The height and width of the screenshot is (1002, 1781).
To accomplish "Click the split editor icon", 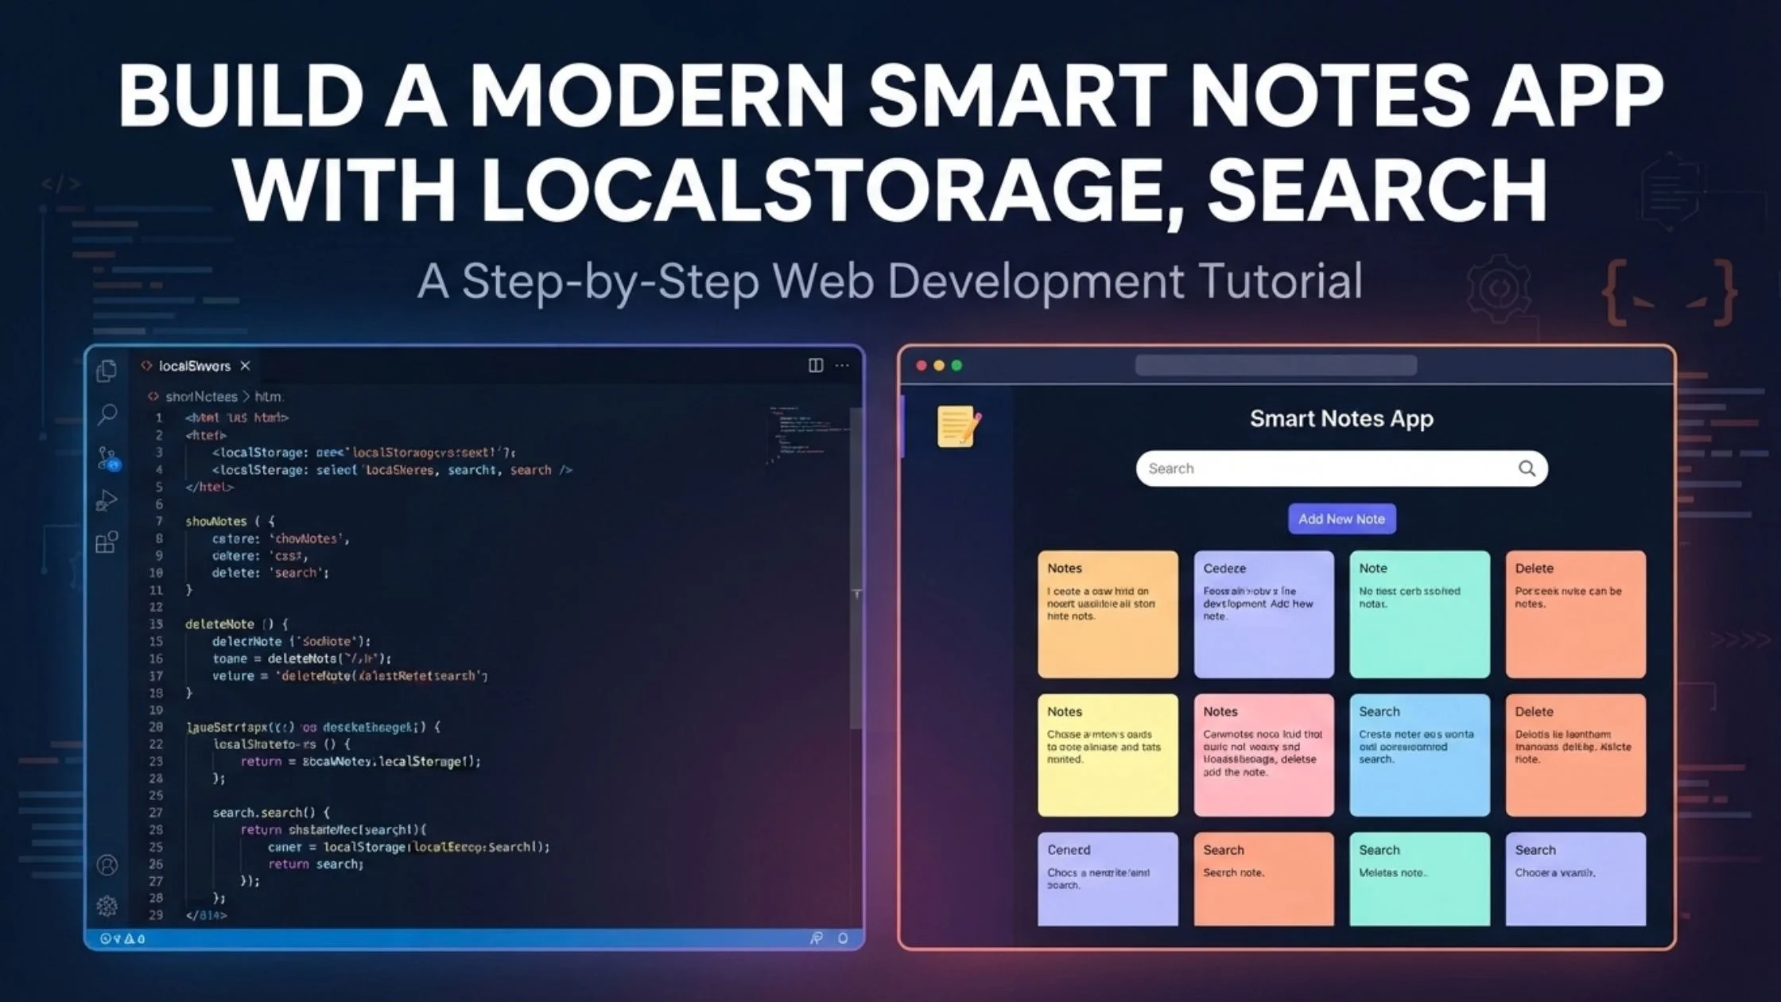I will coord(816,365).
